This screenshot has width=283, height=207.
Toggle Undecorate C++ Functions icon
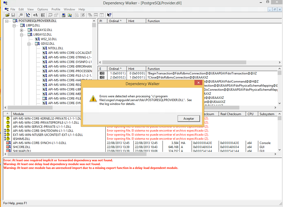click(43, 15)
